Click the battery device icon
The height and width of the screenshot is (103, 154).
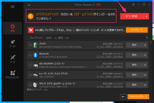point(35,45)
